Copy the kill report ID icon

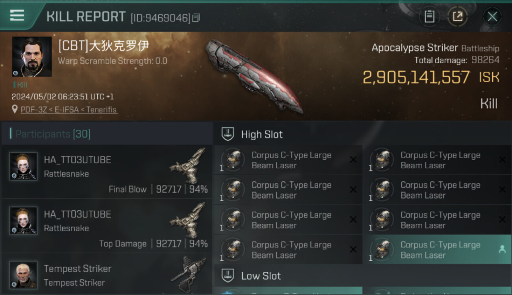pyautogui.click(x=196, y=18)
